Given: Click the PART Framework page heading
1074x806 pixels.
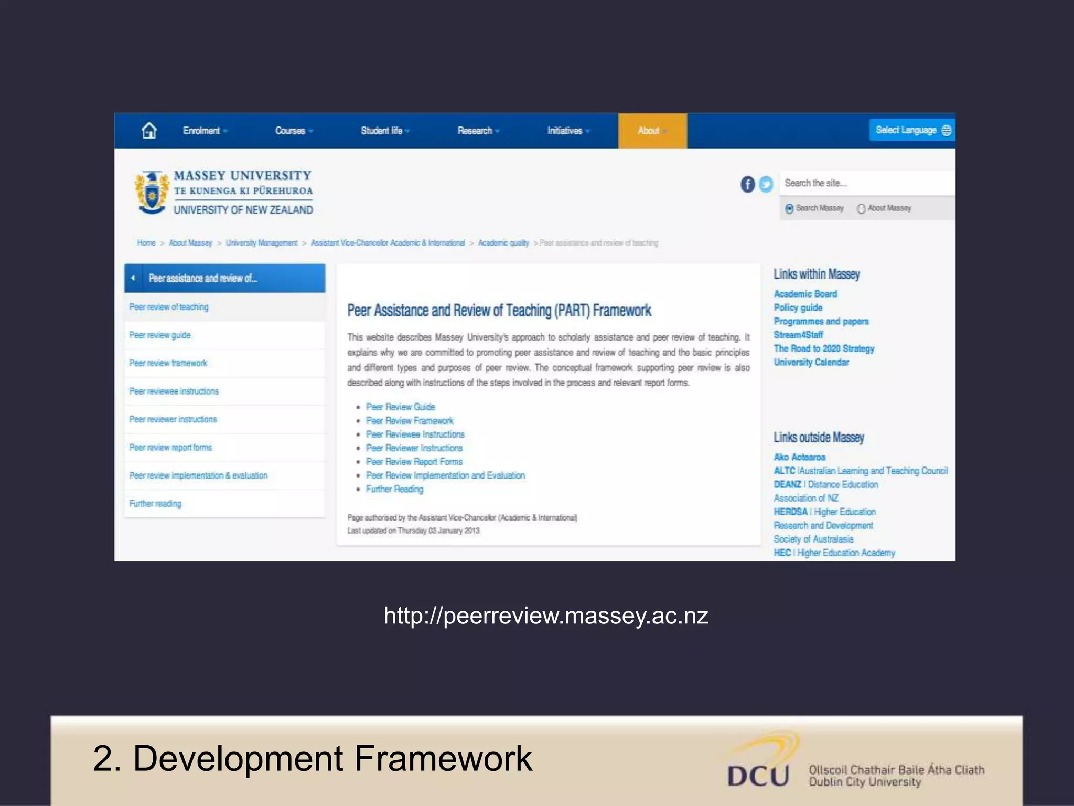Looking at the screenshot, I should click(499, 311).
